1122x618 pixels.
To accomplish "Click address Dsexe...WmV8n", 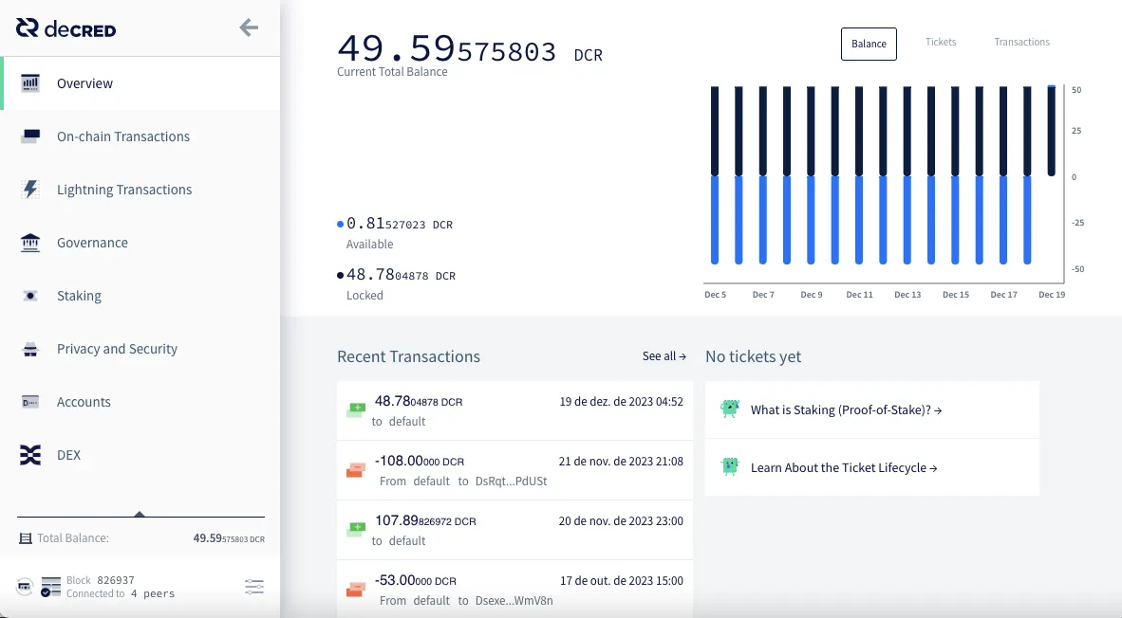I will (514, 600).
